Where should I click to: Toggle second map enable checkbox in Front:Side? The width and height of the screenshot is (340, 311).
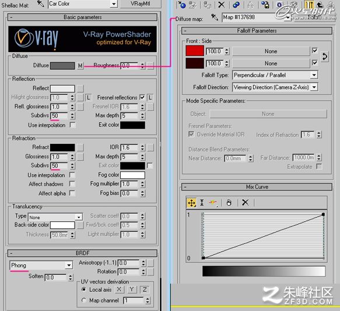[314, 63]
